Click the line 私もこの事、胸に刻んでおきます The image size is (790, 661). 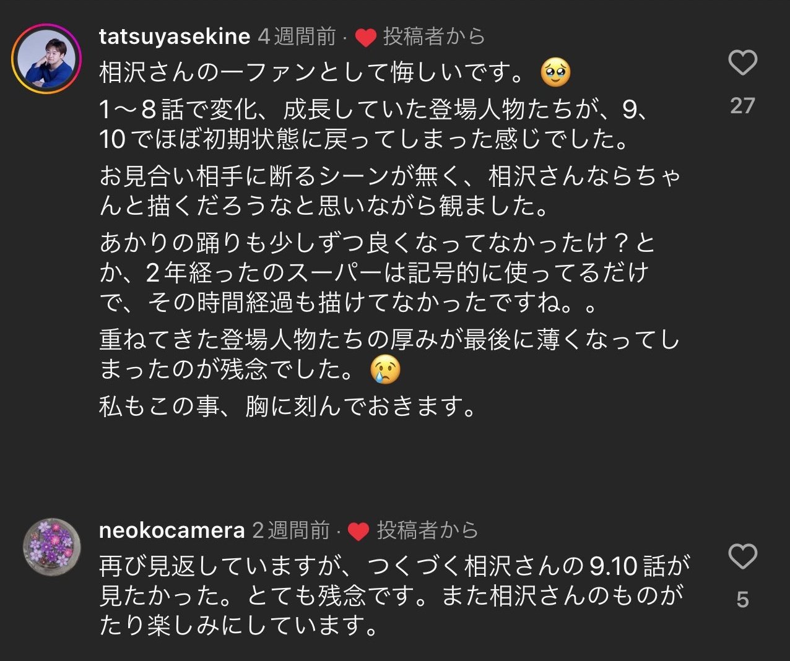pos(288,407)
